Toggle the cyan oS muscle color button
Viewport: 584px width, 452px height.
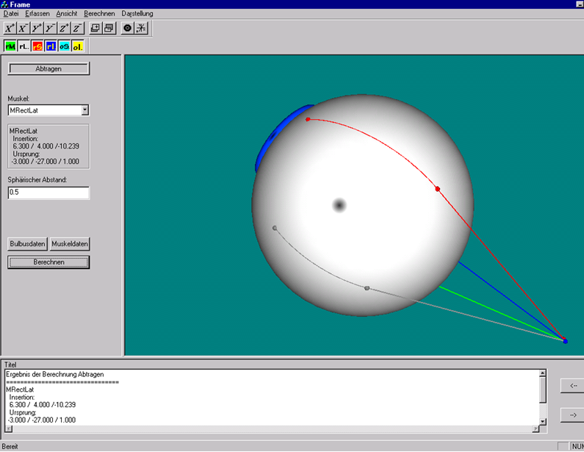pyautogui.click(x=64, y=46)
